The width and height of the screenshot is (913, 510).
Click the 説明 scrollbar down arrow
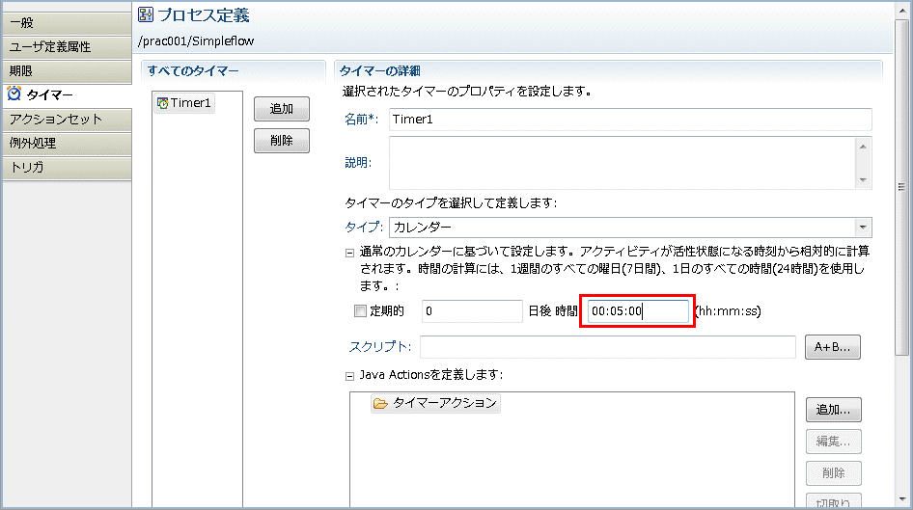click(863, 179)
